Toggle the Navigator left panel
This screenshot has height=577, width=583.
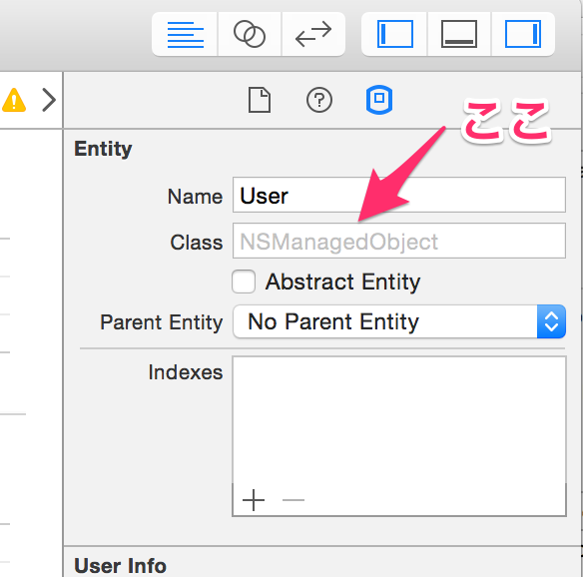(x=394, y=34)
